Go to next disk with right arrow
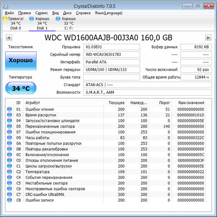 [208, 37]
